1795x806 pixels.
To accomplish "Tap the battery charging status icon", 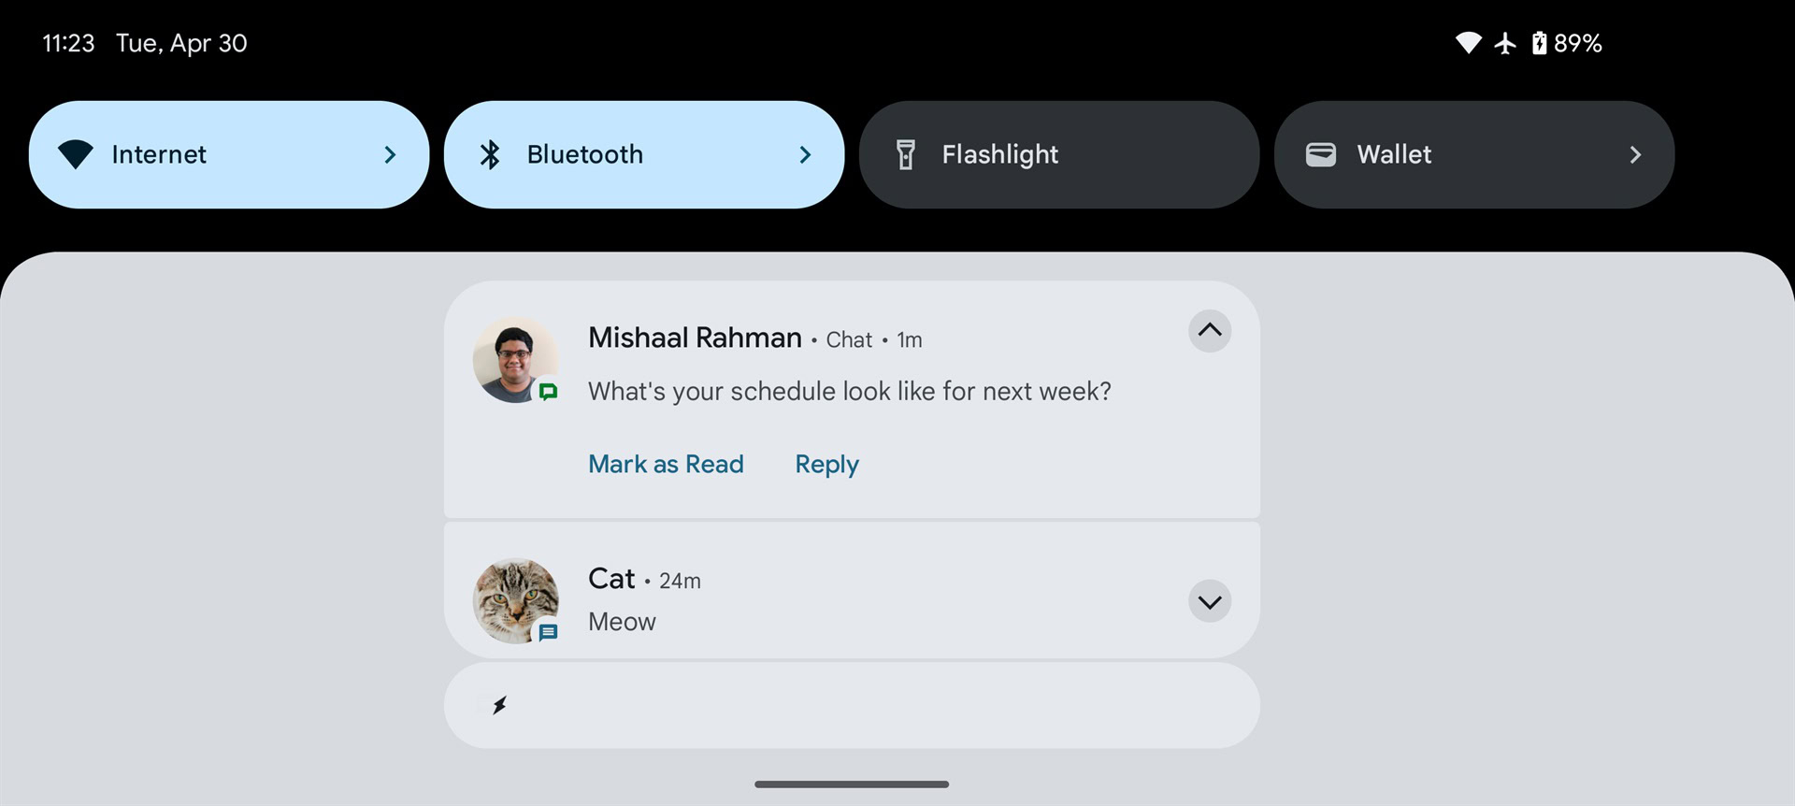I will pos(1539,43).
